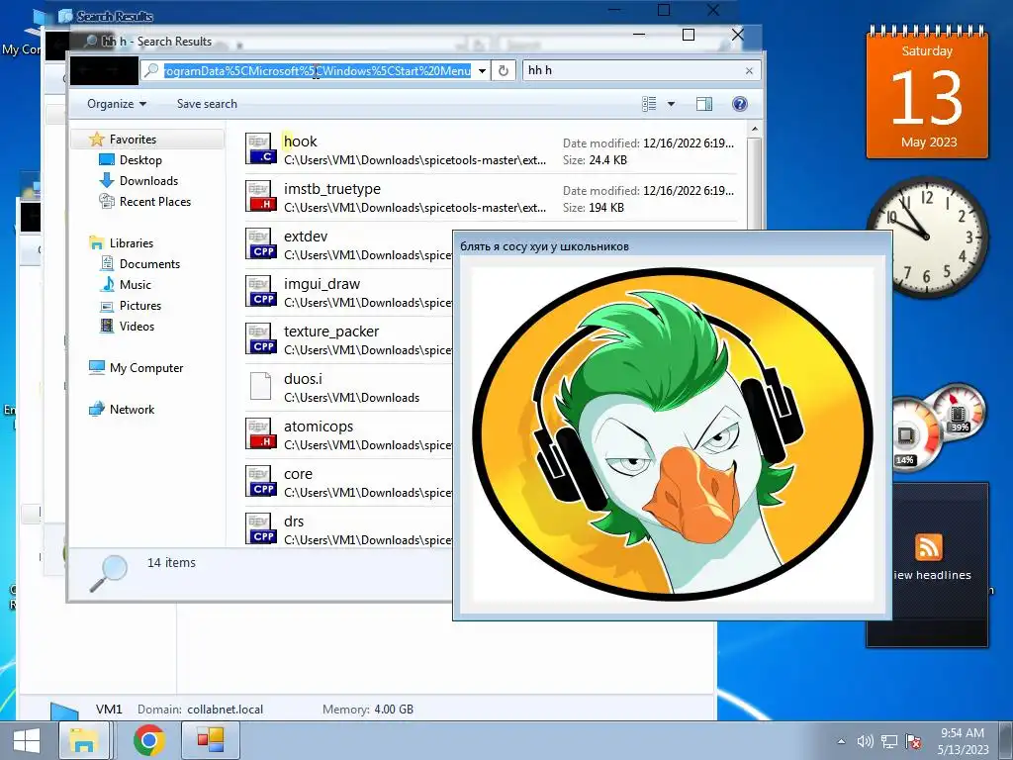Click the 'hh h' search box
The image size is (1013, 760).
tap(634, 70)
